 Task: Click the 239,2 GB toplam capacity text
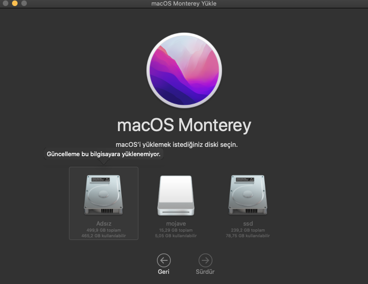point(247,230)
